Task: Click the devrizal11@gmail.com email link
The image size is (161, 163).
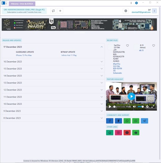Action: [141, 12]
